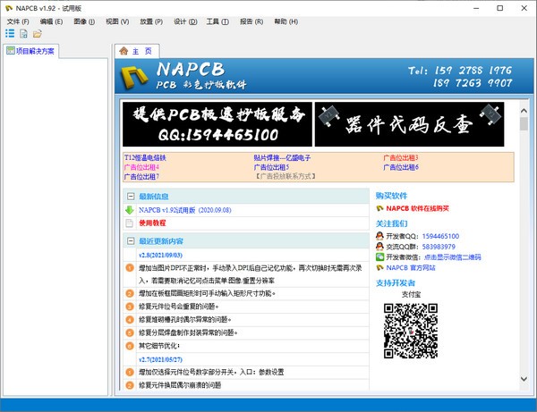Open the 工具 (T) menu
The height and width of the screenshot is (412, 537).
click(217, 21)
